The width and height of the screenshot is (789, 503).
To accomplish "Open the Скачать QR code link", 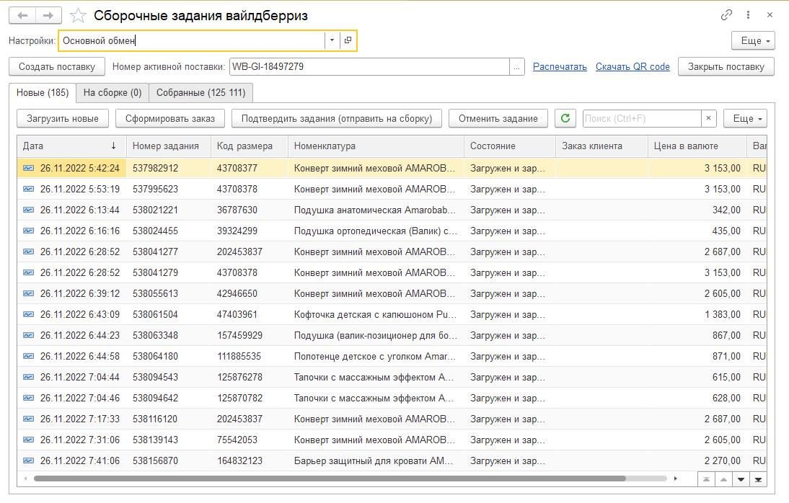I will pyautogui.click(x=632, y=66).
